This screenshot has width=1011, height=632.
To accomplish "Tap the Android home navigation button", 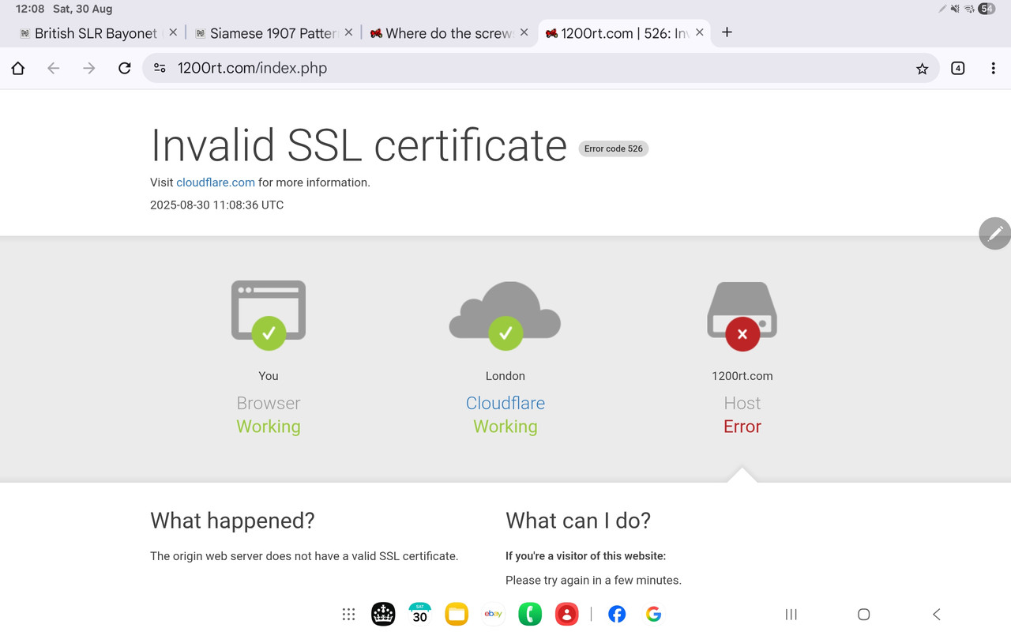I will (864, 615).
